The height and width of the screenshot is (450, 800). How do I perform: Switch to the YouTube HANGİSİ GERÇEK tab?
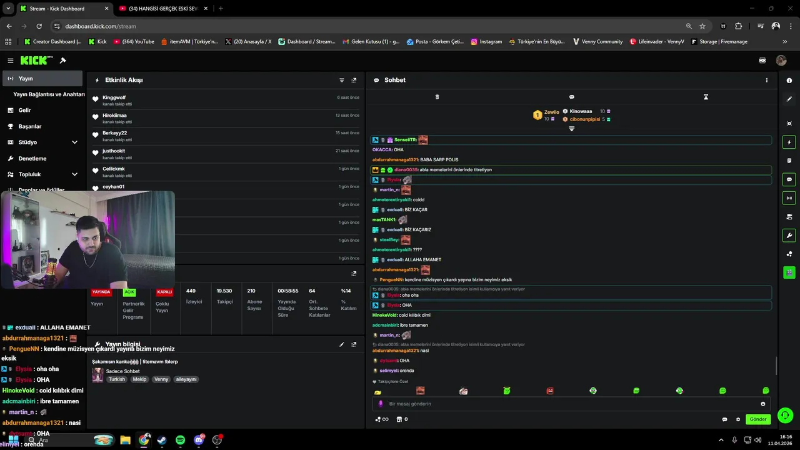tap(162, 9)
